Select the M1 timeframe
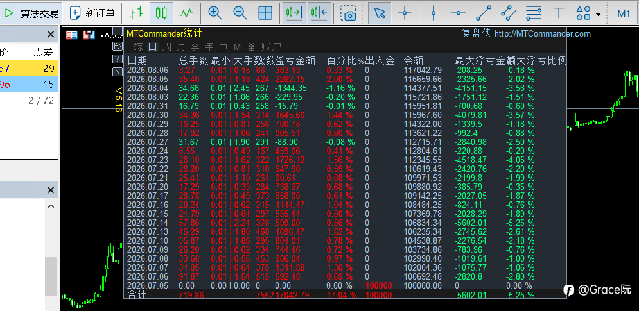This screenshot has height=311, width=639. pos(624,13)
